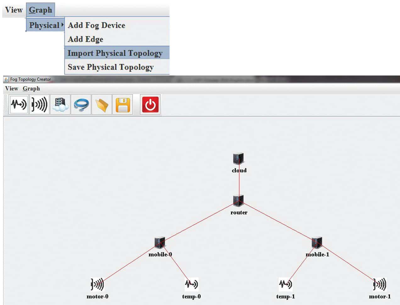Image resolution: width=400 pixels, height=305 pixels.
Task: Select the mobile-0 device node
Action: [x=160, y=243]
